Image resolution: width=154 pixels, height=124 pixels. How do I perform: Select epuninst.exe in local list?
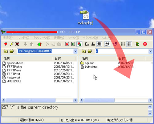[13, 63]
